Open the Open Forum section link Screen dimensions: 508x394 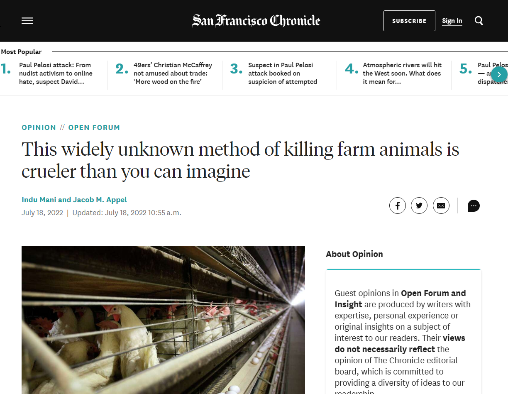pyautogui.click(x=94, y=127)
